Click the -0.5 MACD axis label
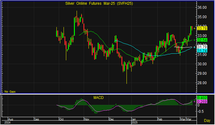This screenshot has width=215, height=125. pos(200,112)
